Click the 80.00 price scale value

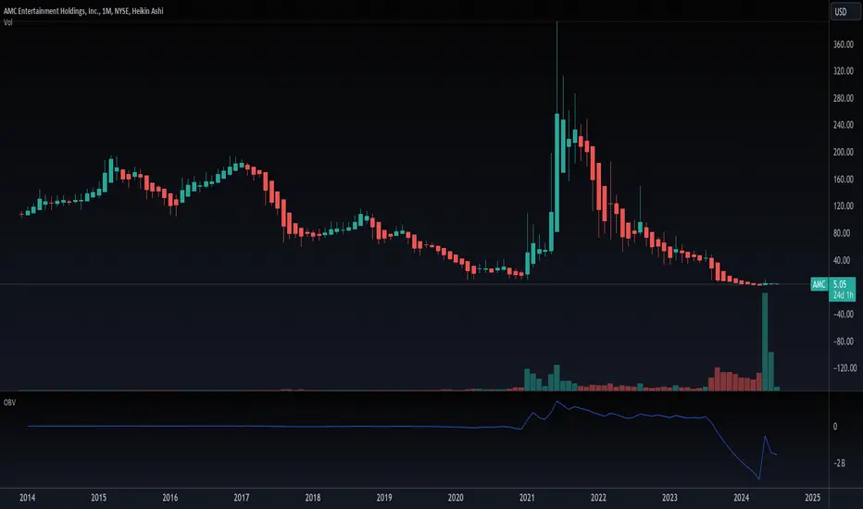pos(842,233)
